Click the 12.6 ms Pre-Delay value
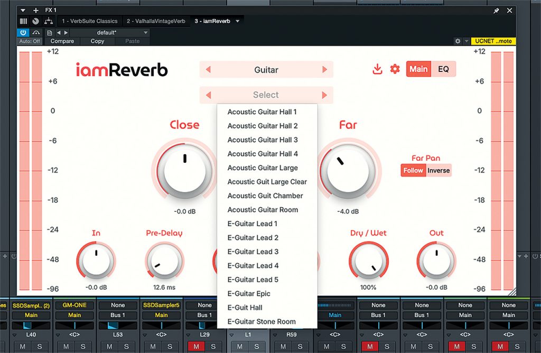Image resolution: width=541 pixels, height=353 pixels. (164, 287)
